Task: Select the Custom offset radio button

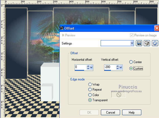Action: tap(131, 68)
